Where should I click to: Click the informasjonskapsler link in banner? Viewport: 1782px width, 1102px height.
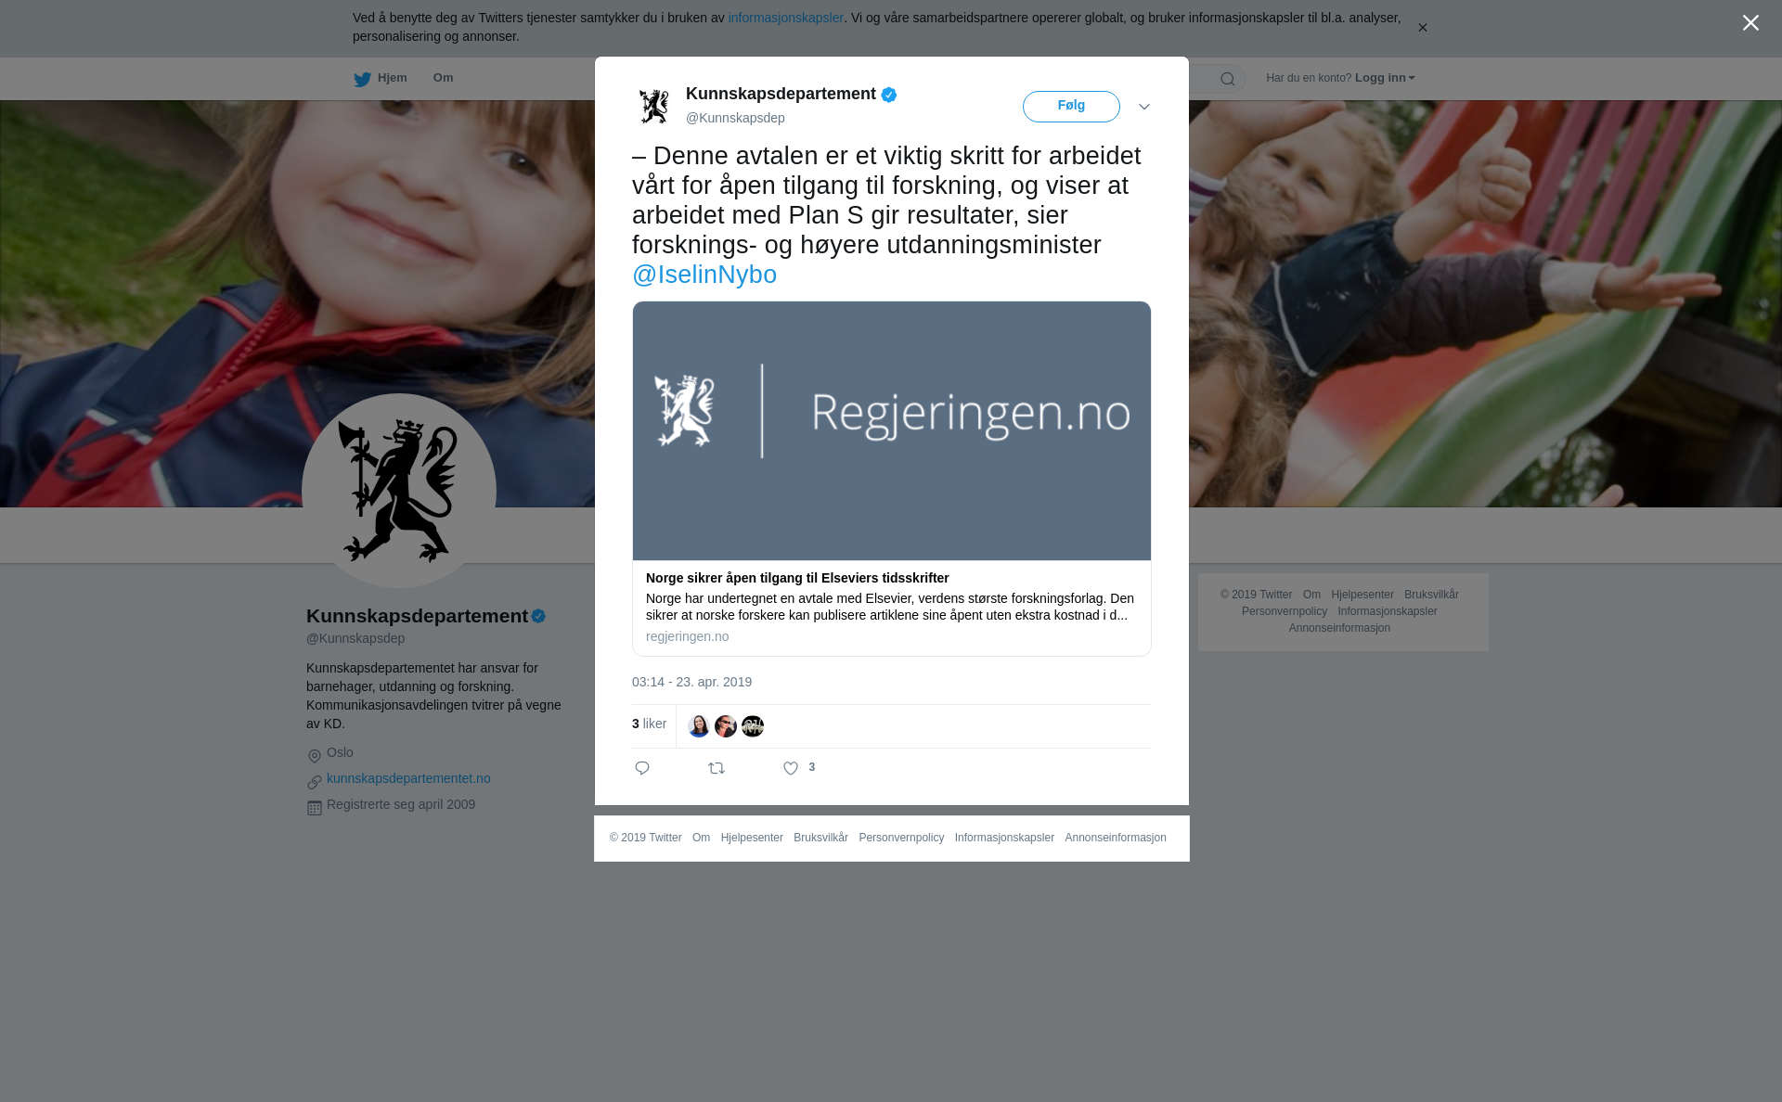tap(785, 18)
